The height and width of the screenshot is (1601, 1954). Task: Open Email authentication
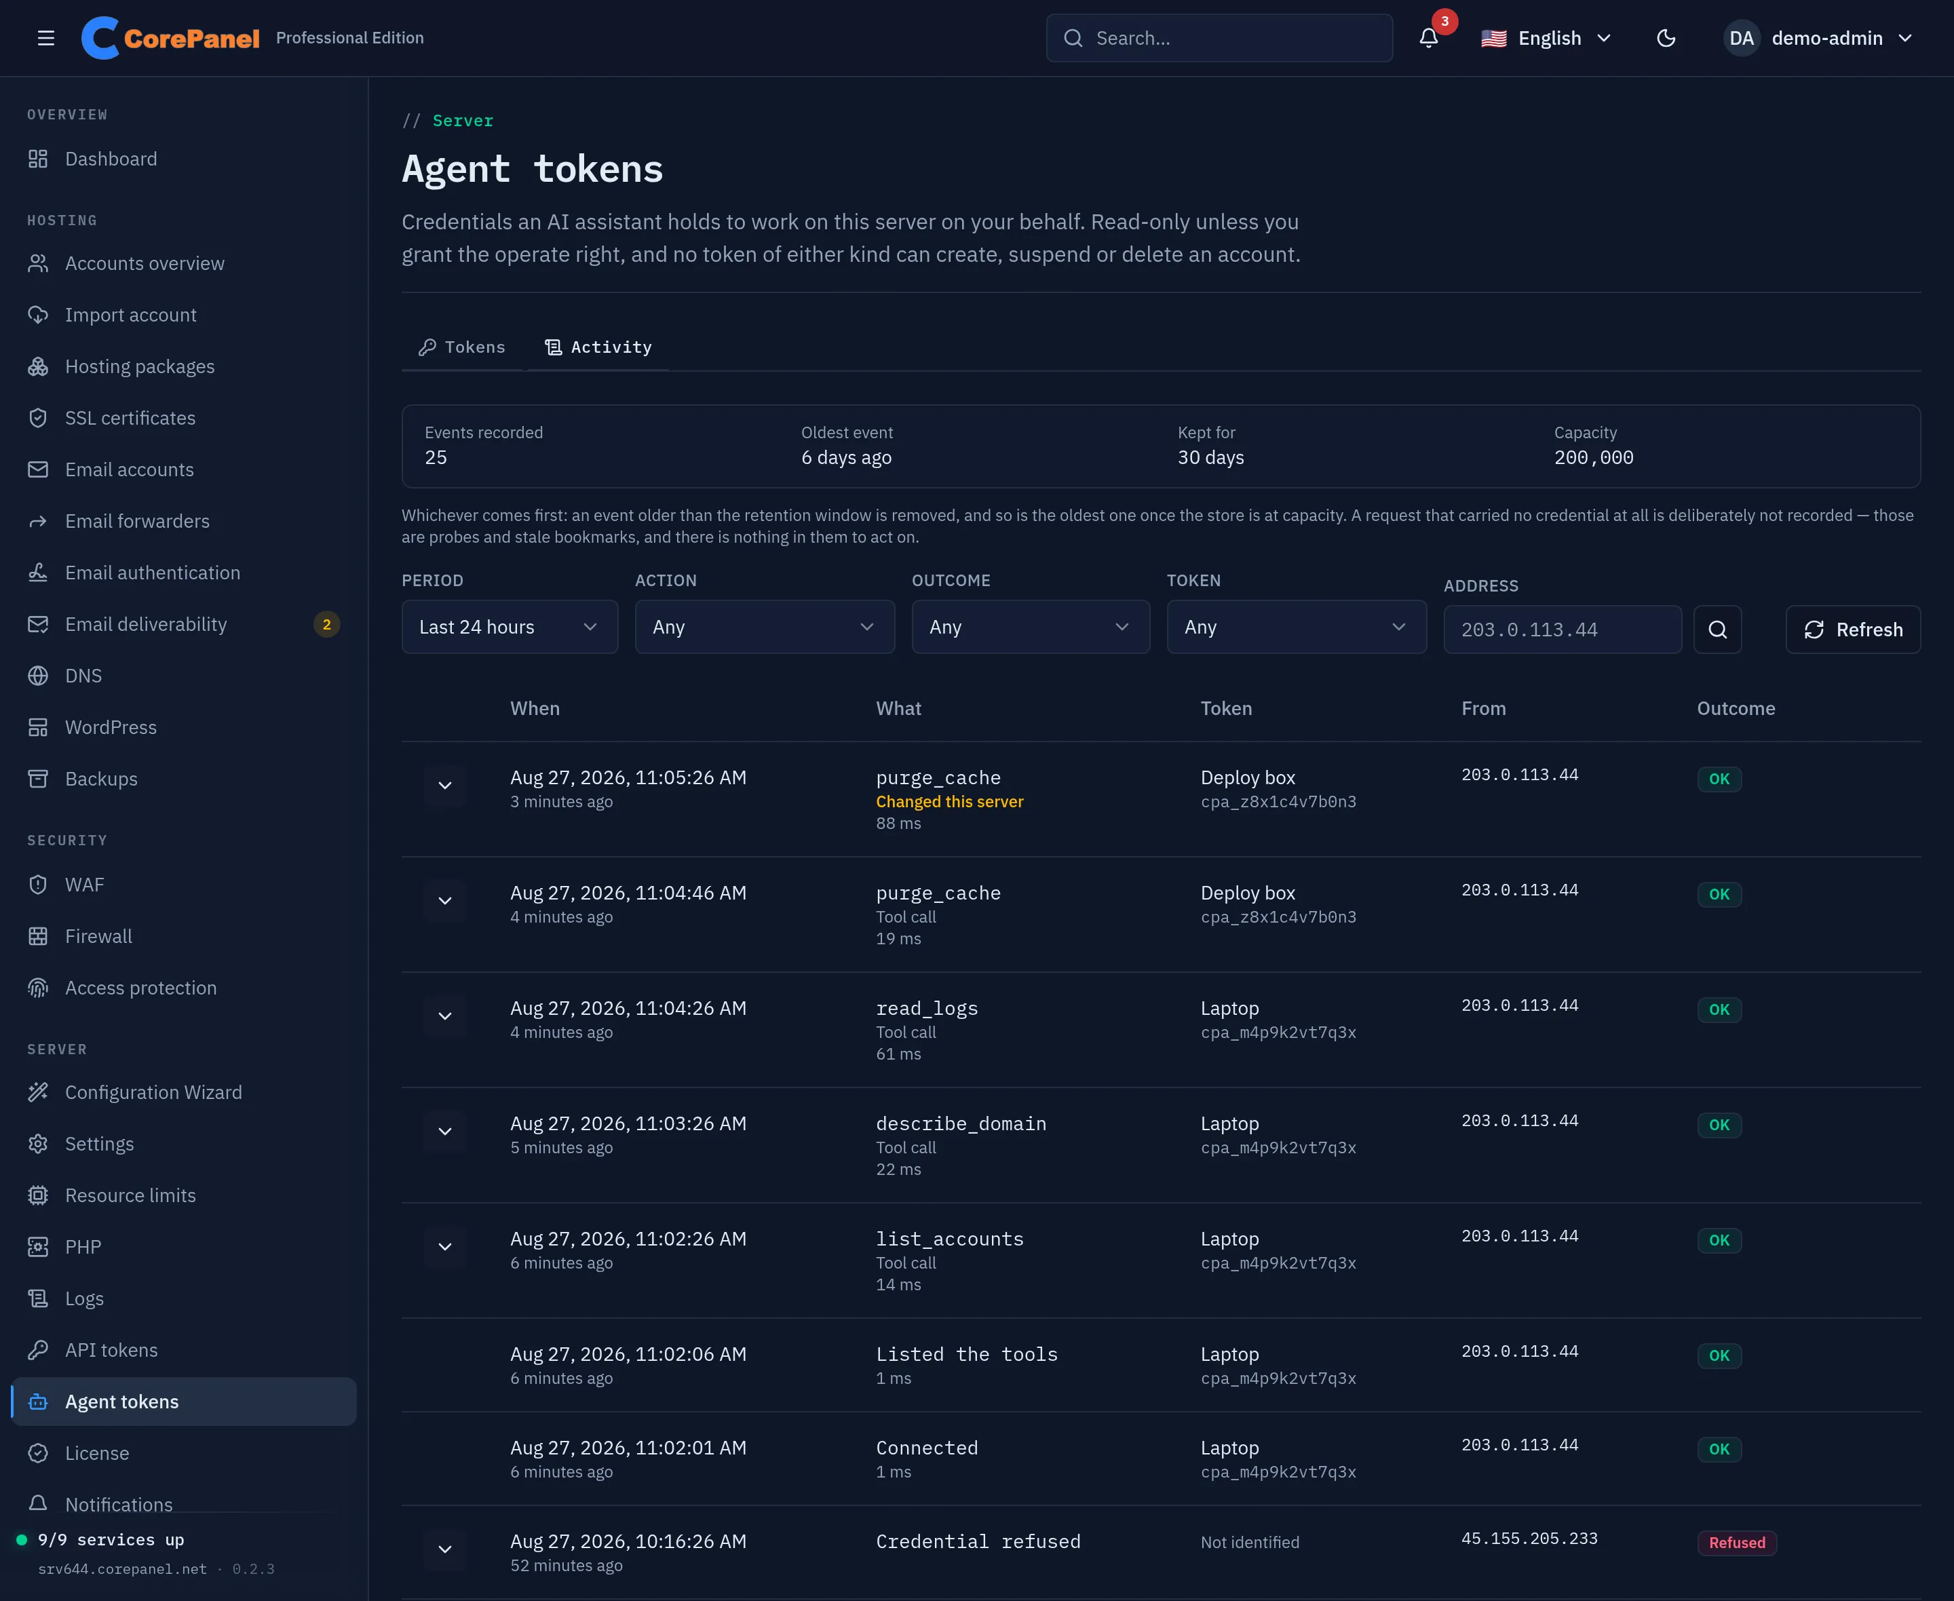[183, 574]
